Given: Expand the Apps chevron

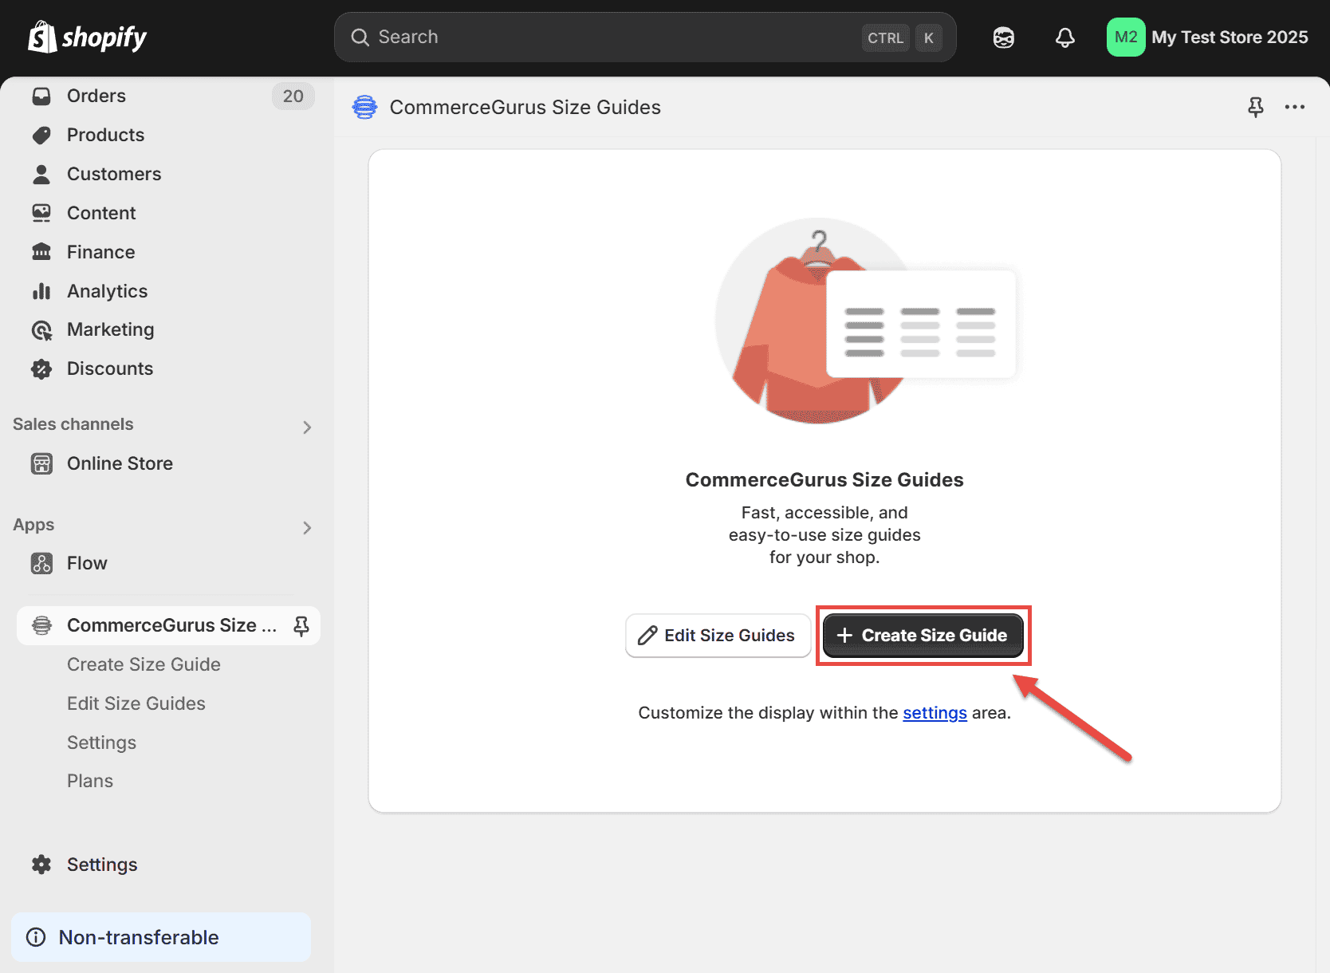Looking at the screenshot, I should tap(307, 528).
